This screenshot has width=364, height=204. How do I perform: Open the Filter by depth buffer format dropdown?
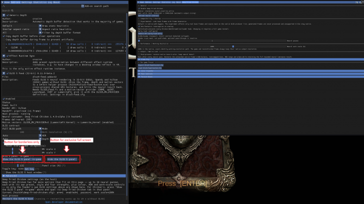point(22,32)
